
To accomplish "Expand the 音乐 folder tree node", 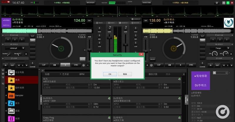I will click(x=6, y=103).
